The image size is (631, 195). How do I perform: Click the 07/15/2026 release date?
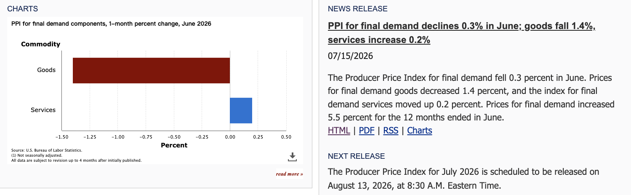pyautogui.click(x=350, y=56)
